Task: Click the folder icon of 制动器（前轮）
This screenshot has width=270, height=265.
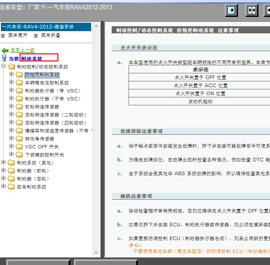Action: (11, 171)
